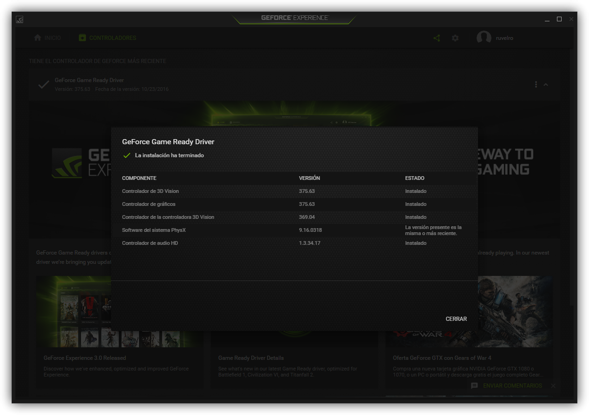This screenshot has width=589, height=415.
Task: Click CERRAR to close the dialog
Action: (x=456, y=319)
